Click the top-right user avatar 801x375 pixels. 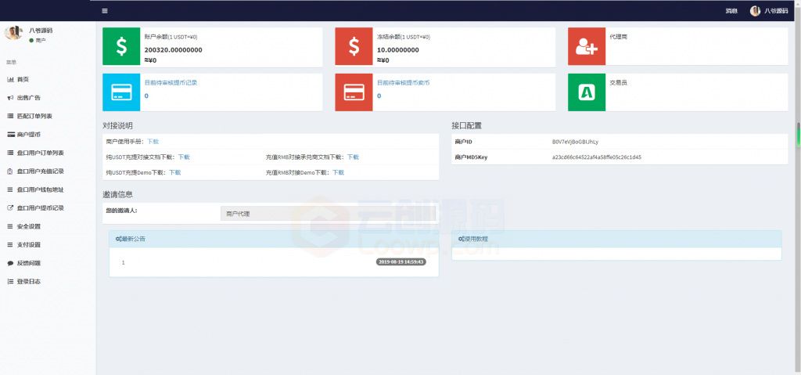point(755,11)
